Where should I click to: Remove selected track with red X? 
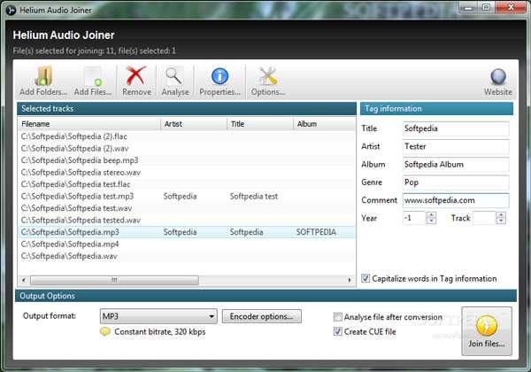(136, 81)
